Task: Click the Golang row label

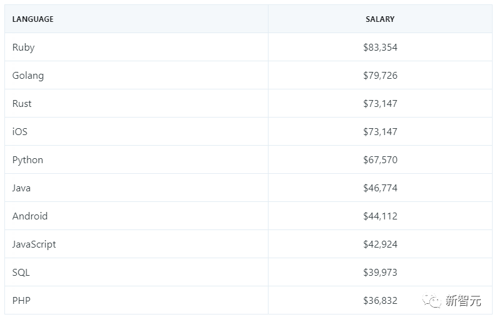Action: click(28, 76)
